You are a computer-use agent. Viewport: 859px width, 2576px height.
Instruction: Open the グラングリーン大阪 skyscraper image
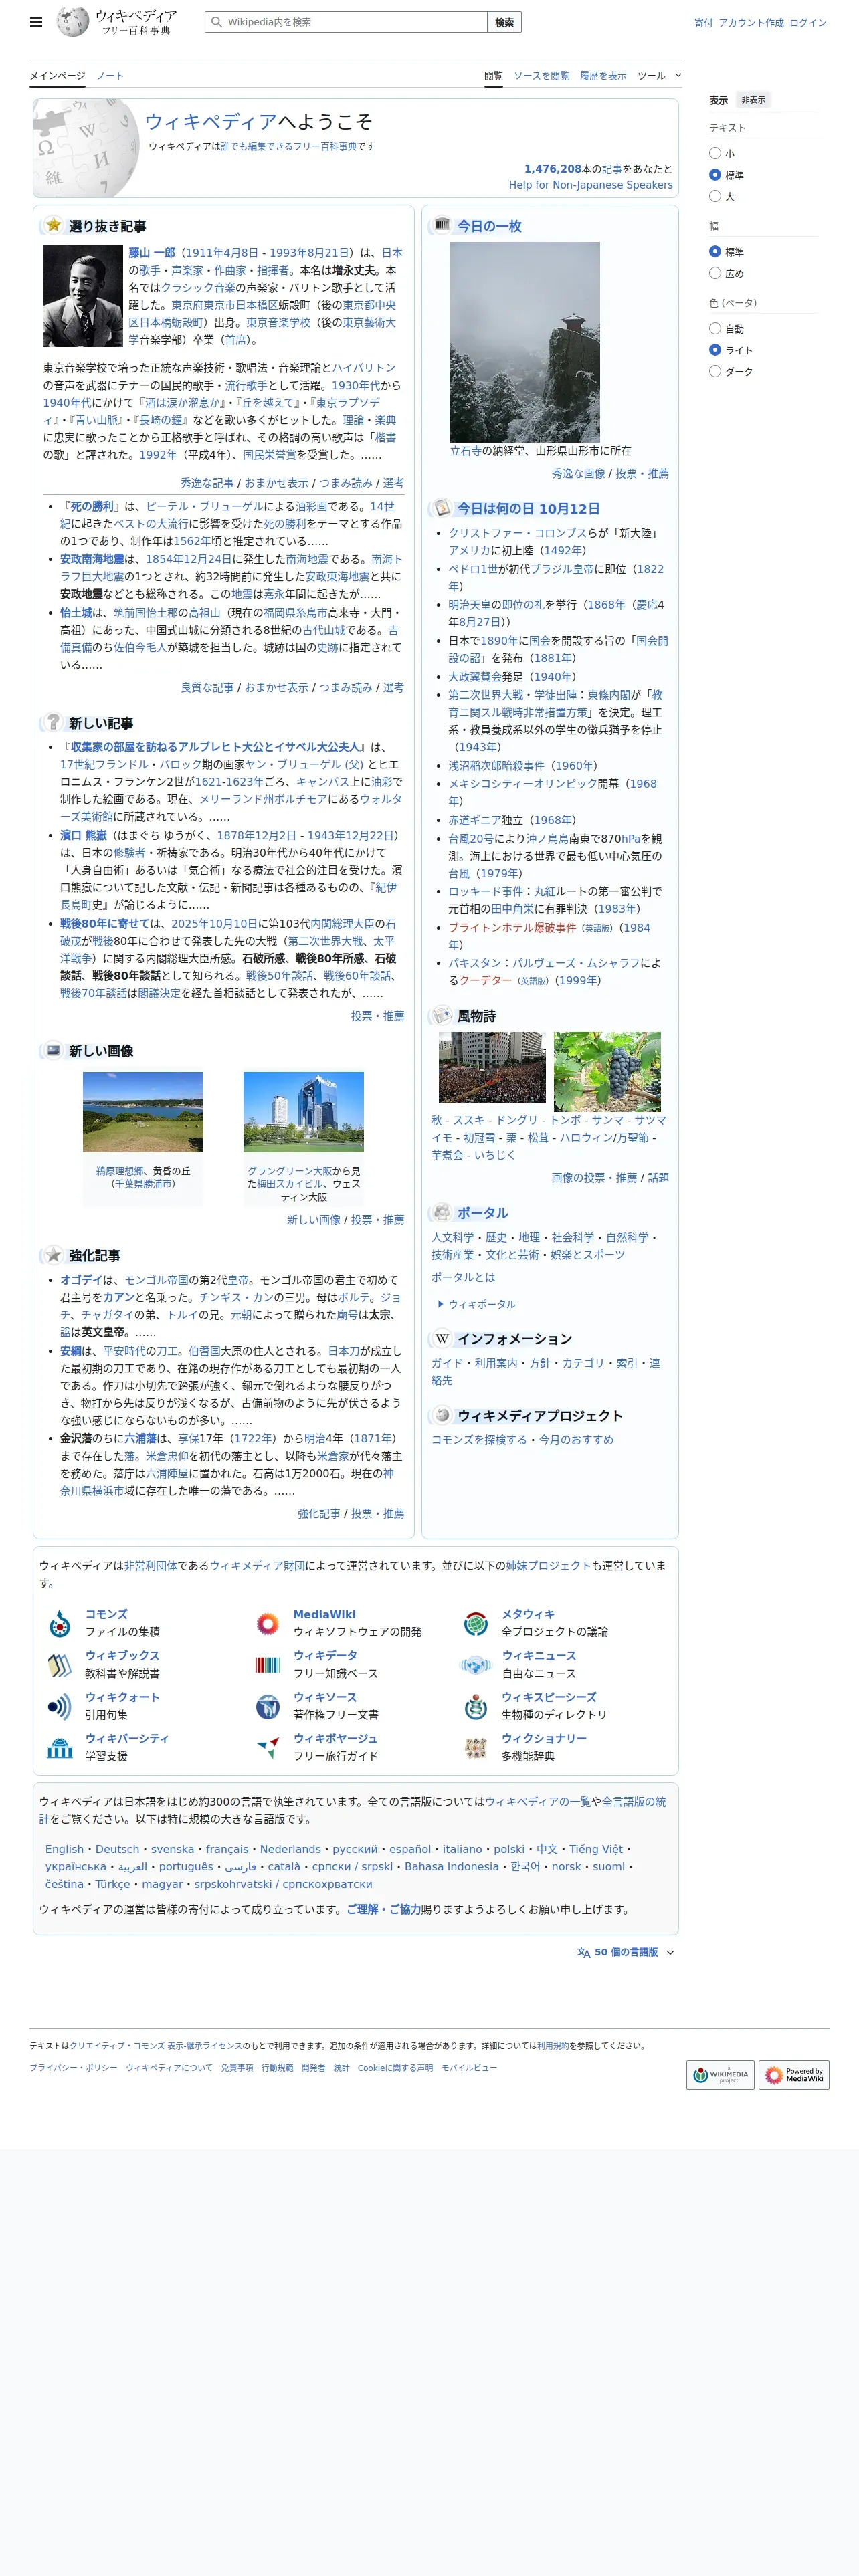(x=303, y=1112)
